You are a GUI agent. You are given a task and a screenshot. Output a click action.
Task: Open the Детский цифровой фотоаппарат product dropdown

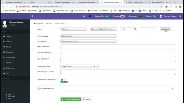click(x=103, y=29)
